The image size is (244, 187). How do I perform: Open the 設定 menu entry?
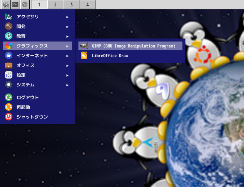click(x=38, y=75)
